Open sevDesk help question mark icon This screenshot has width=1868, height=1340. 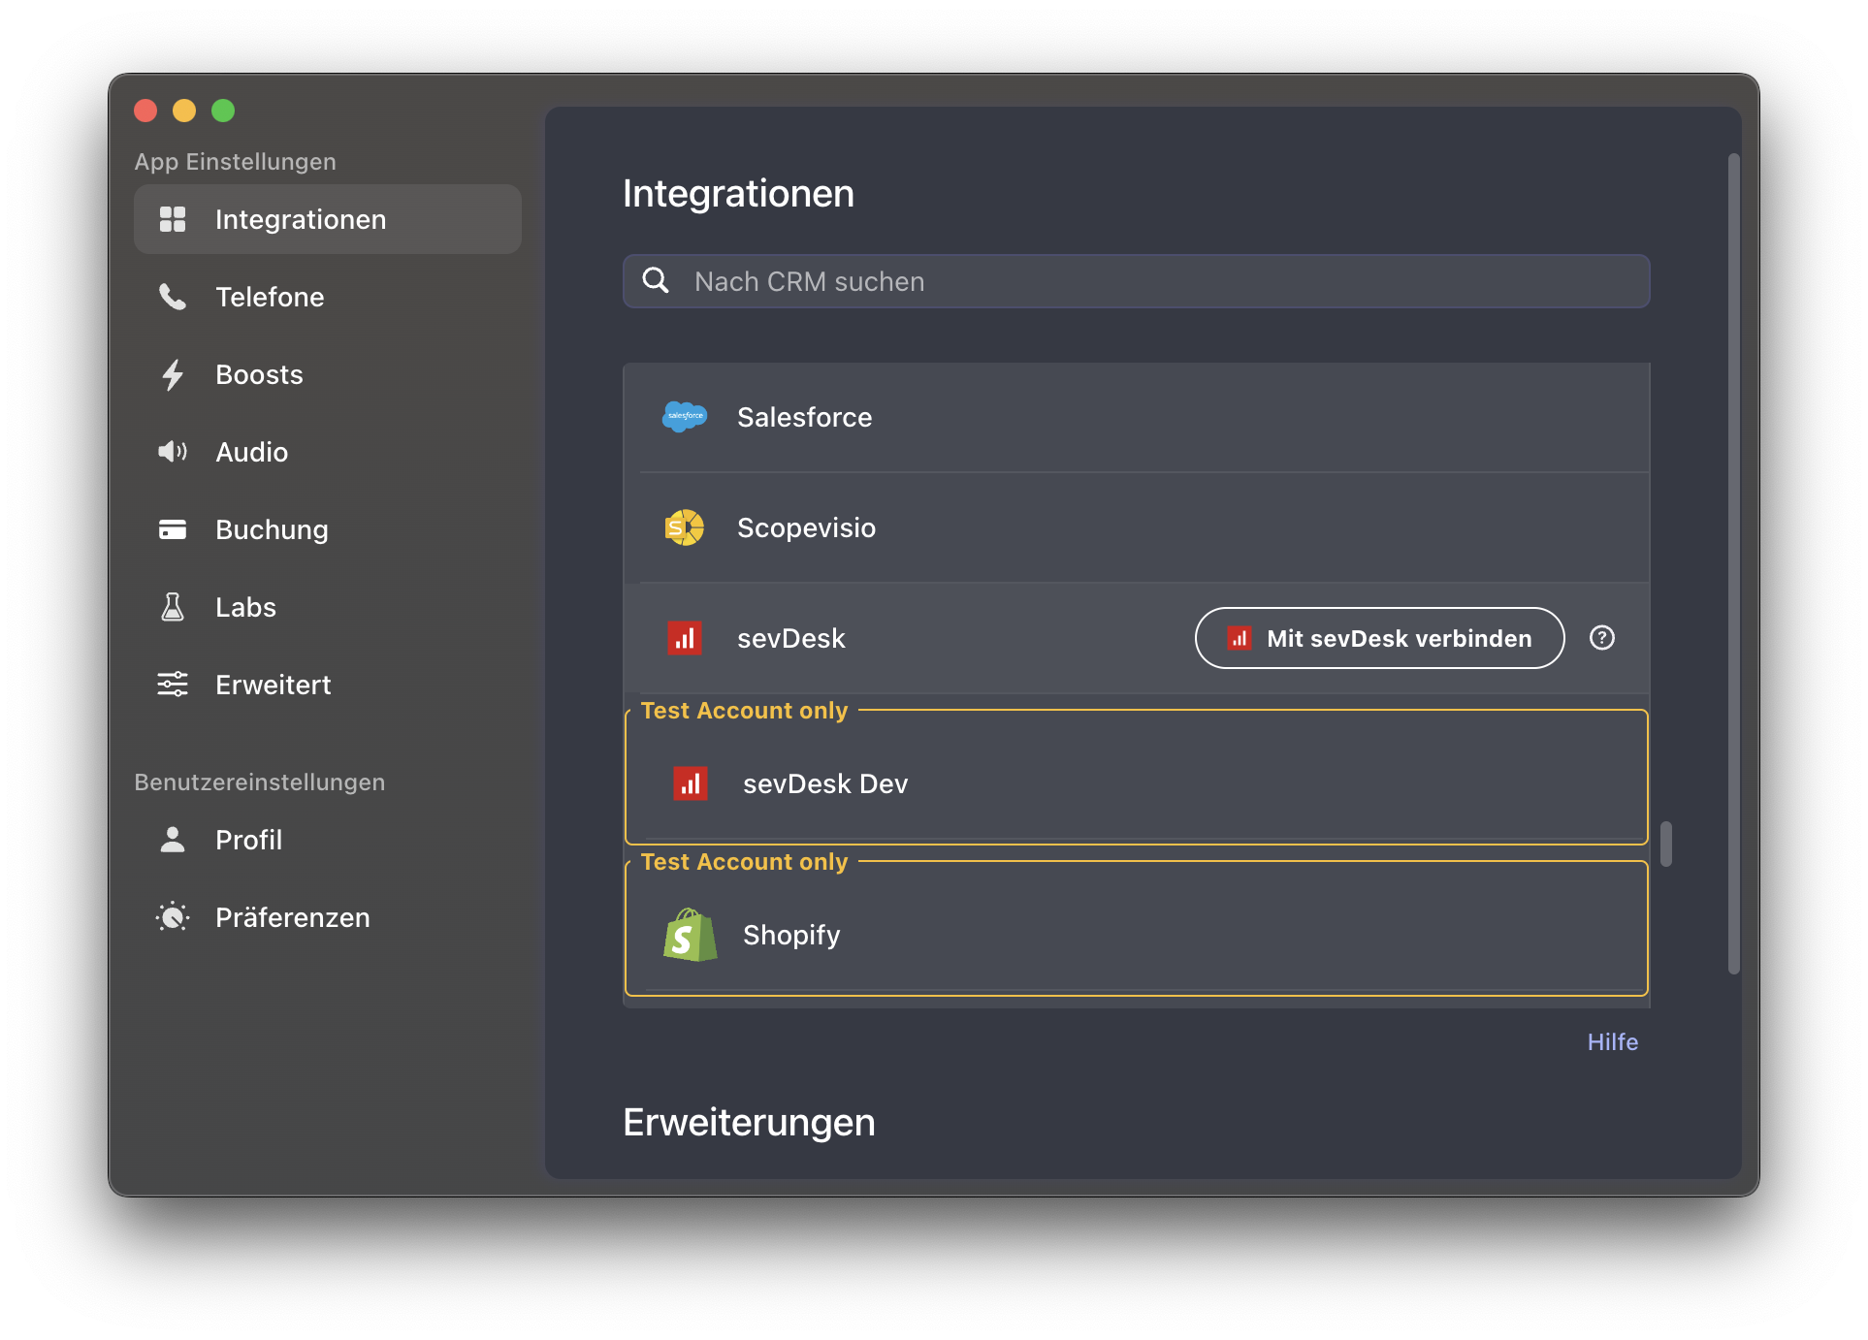(1602, 638)
